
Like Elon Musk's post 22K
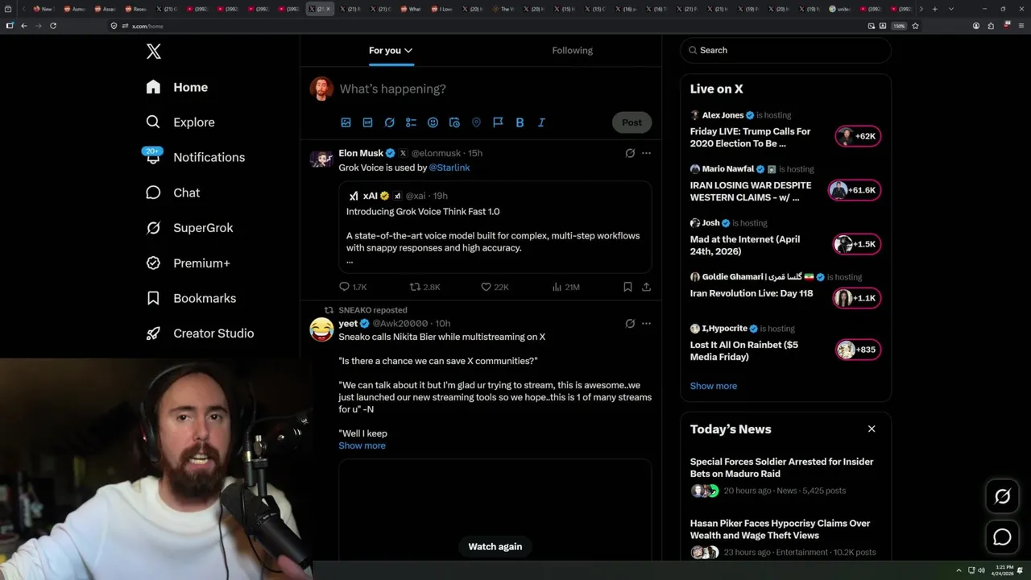(495, 287)
